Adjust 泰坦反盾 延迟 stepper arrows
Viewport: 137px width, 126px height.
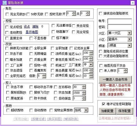click(91, 59)
